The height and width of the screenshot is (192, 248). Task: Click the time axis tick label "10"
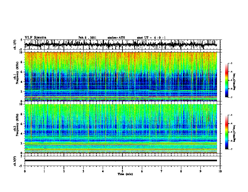(x=220, y=171)
